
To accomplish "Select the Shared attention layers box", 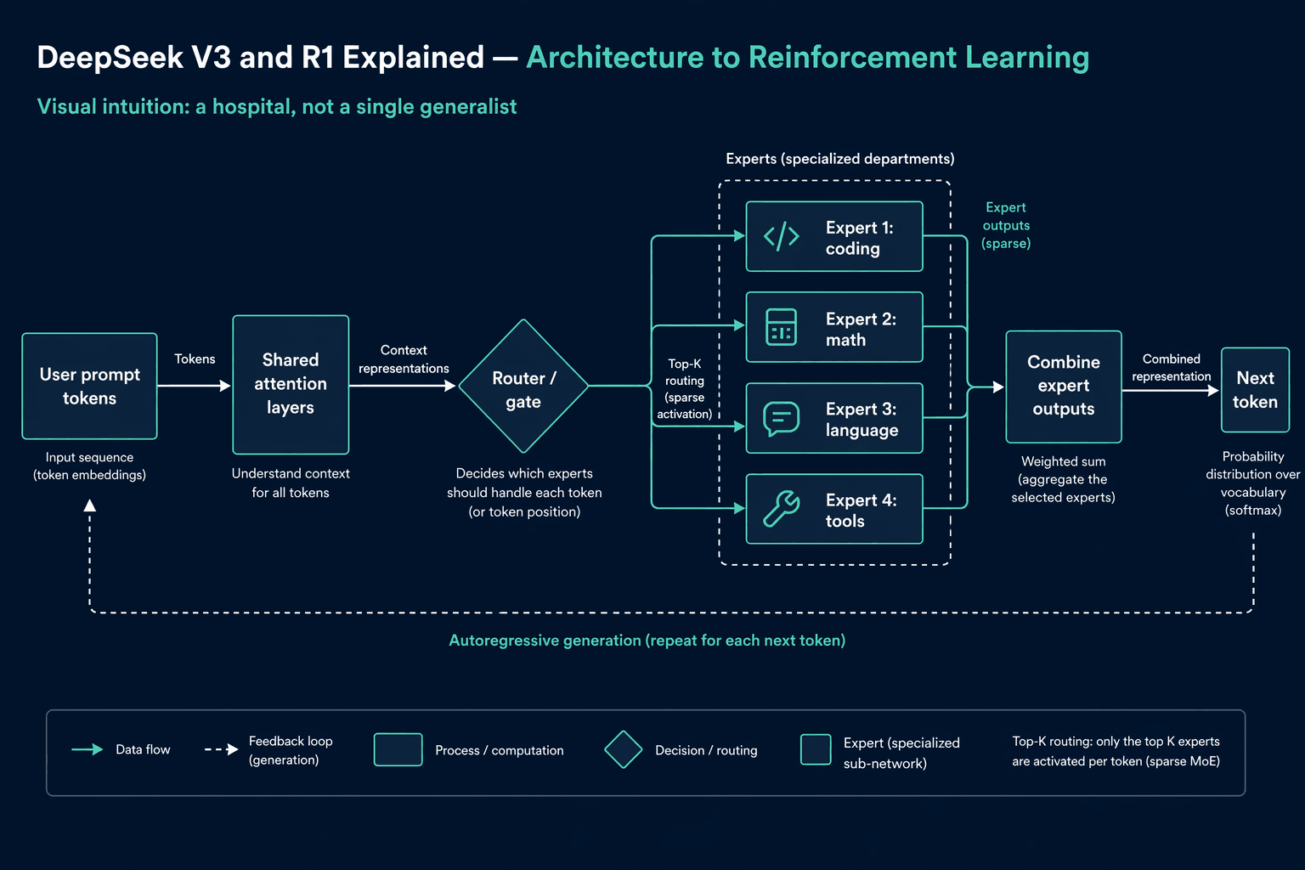I will (x=291, y=384).
